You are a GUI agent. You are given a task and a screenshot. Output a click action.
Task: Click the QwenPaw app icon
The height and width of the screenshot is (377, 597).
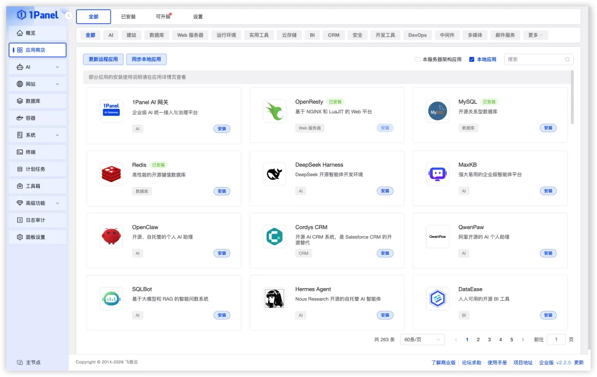[437, 236]
